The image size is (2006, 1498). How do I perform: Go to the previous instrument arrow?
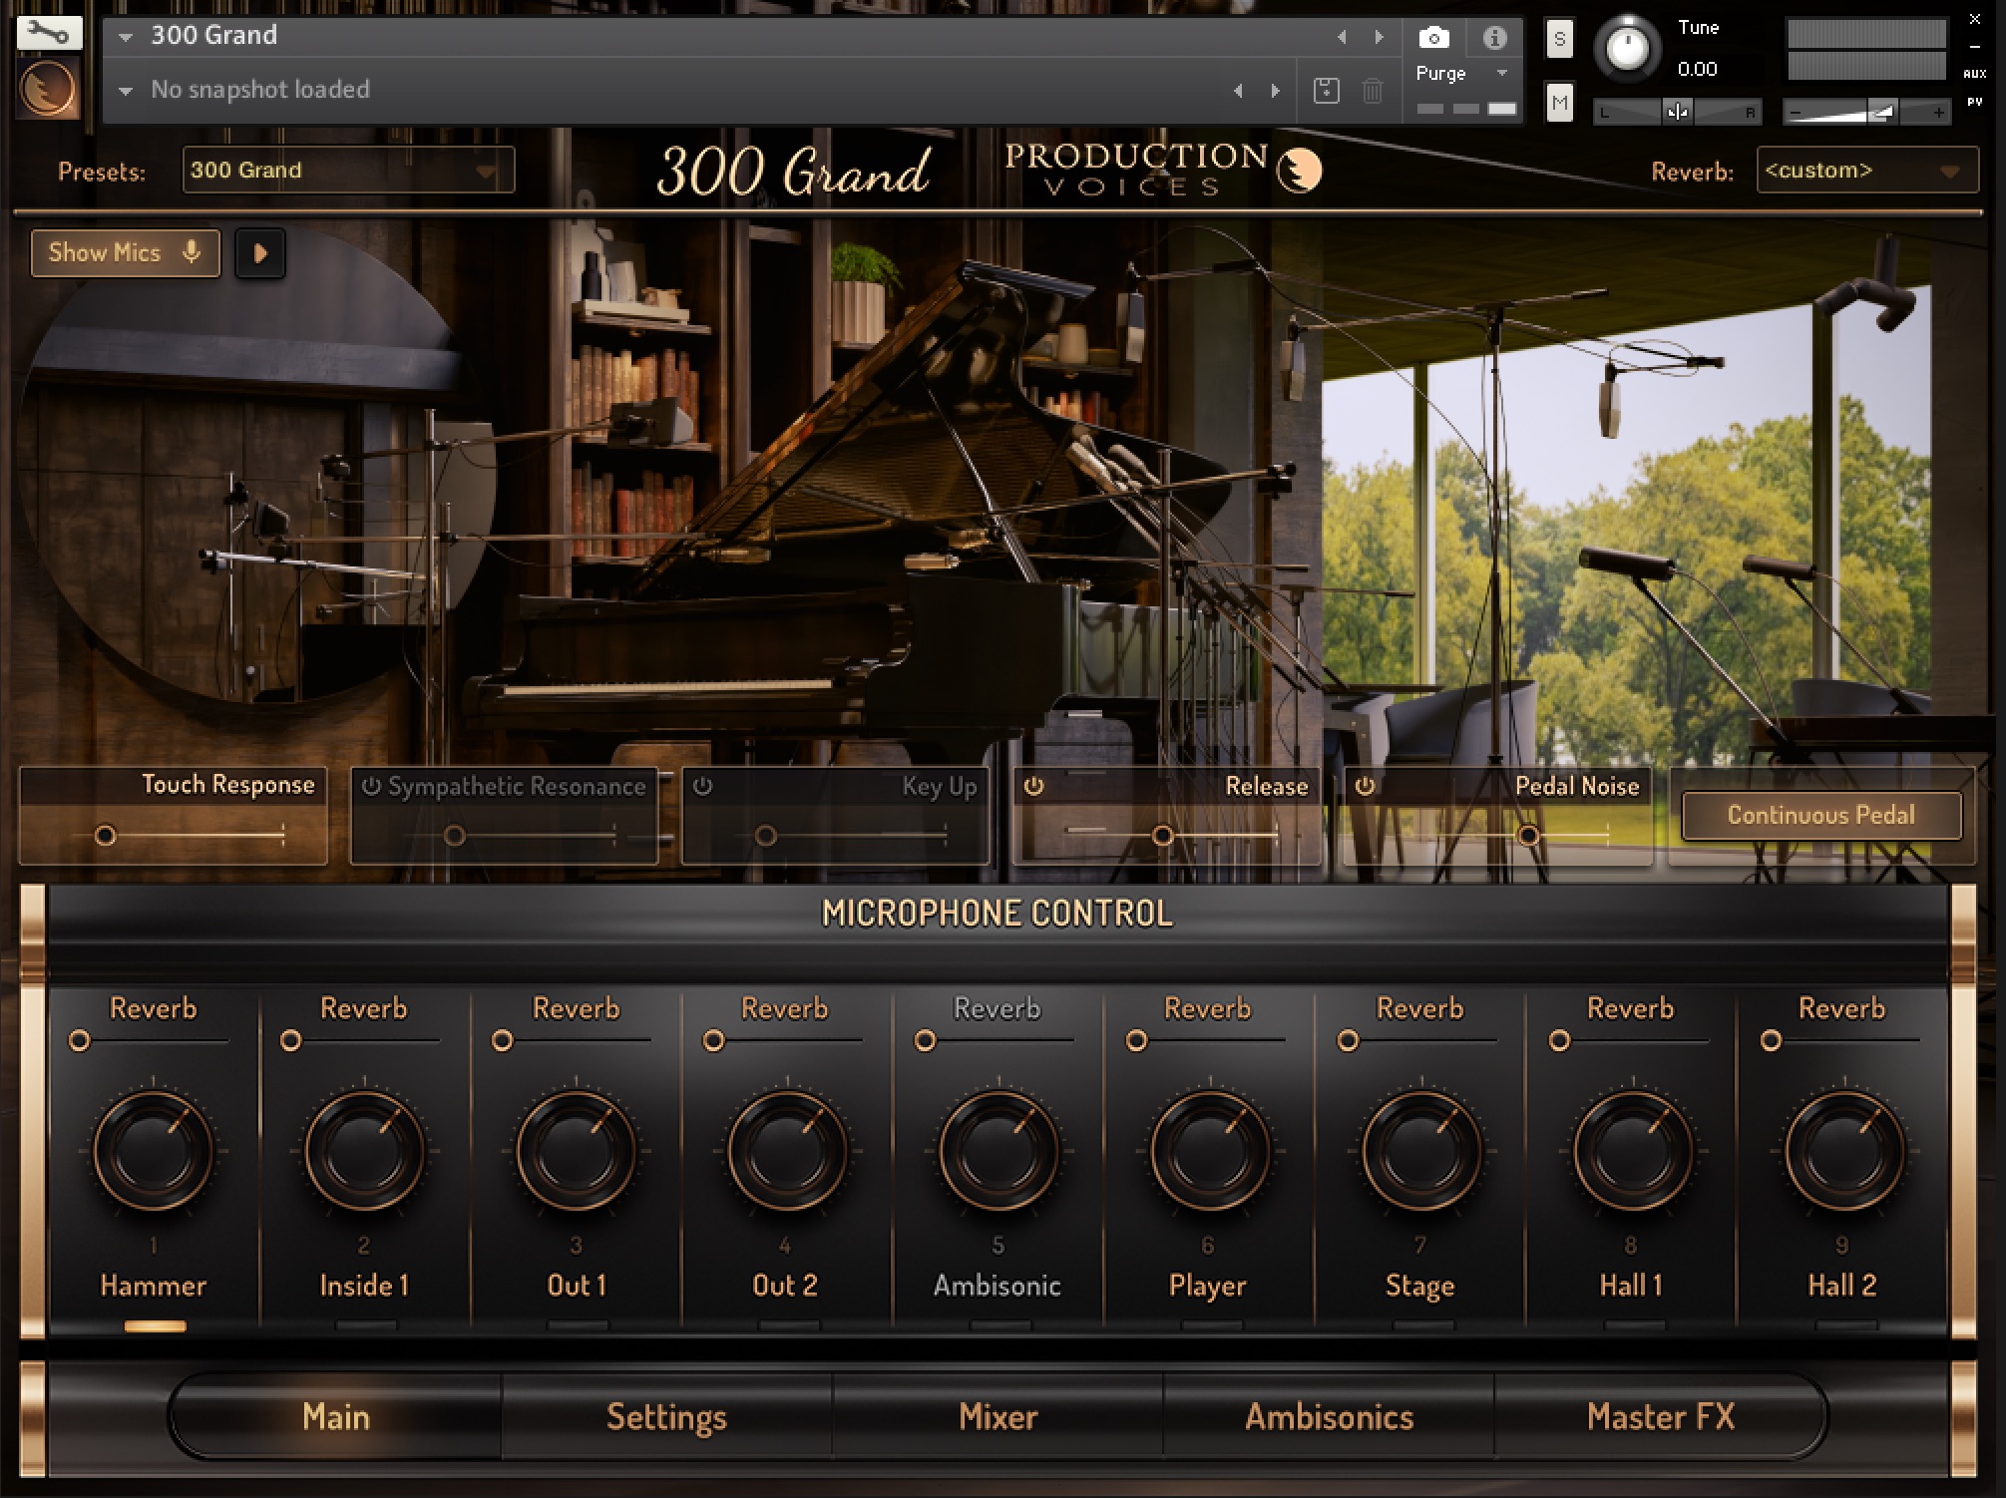(x=1342, y=37)
